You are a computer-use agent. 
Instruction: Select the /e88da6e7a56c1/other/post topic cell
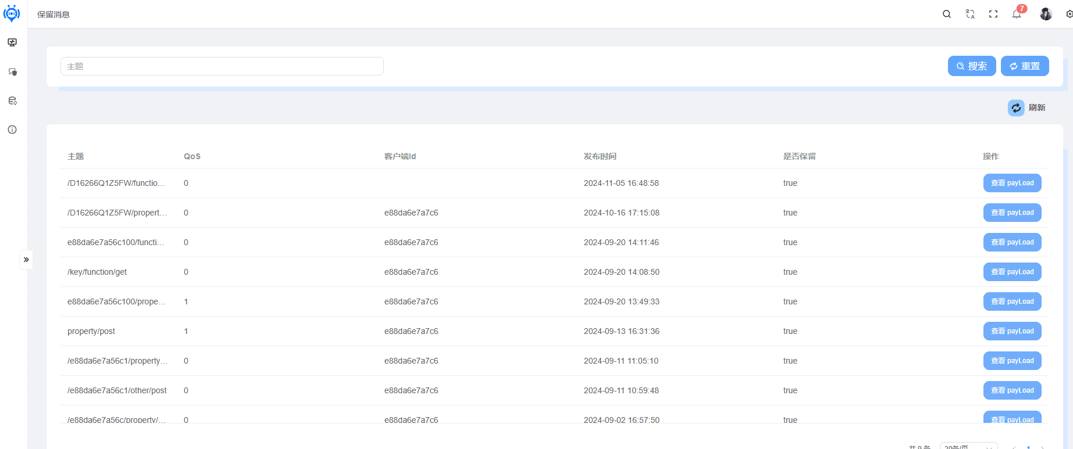point(117,390)
